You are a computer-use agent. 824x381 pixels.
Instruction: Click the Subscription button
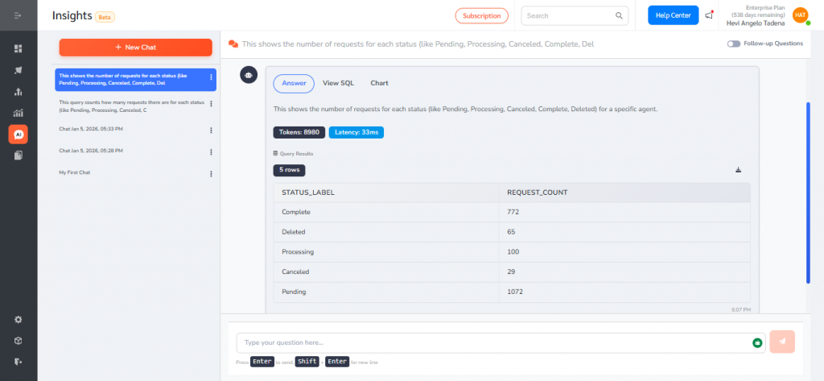[481, 15]
